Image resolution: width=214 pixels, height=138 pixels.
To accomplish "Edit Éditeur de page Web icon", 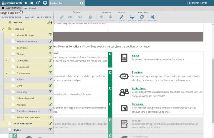I will click(x=50, y=117).
